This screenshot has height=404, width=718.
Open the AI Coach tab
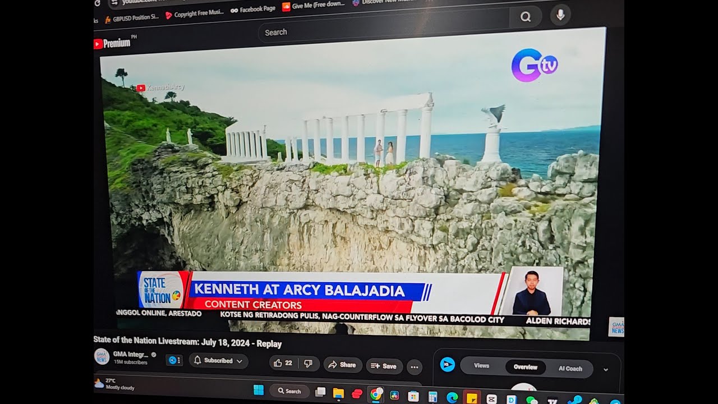coord(570,369)
